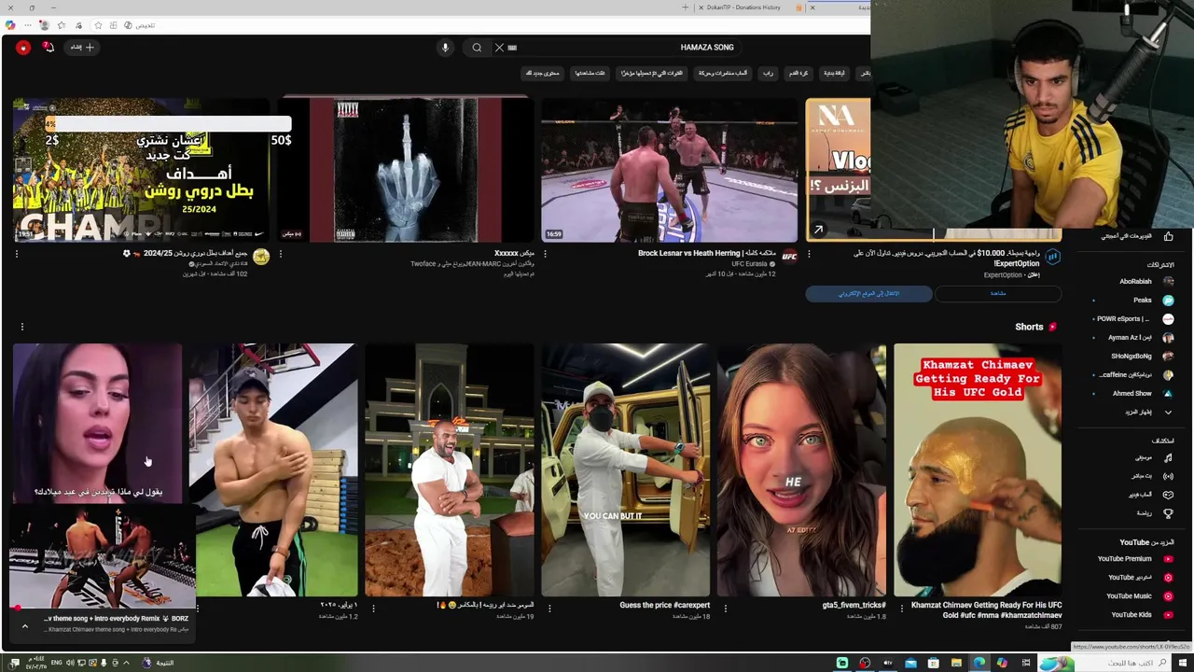Select the Rap (راب) filter chip
This screenshot has height=672, width=1194.
768,73
